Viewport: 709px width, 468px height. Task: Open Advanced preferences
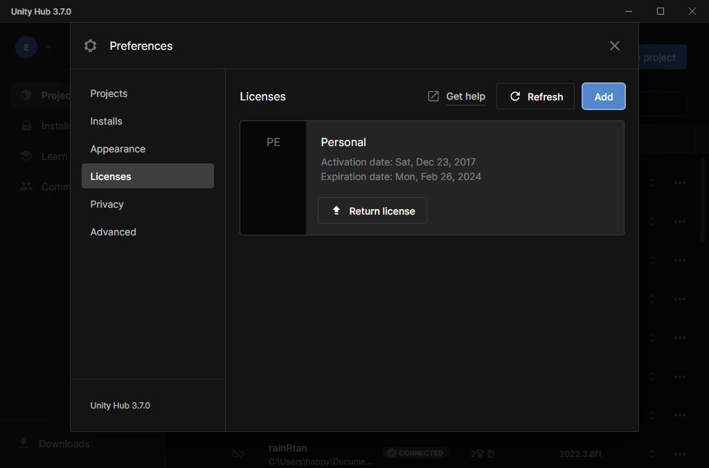(x=113, y=231)
